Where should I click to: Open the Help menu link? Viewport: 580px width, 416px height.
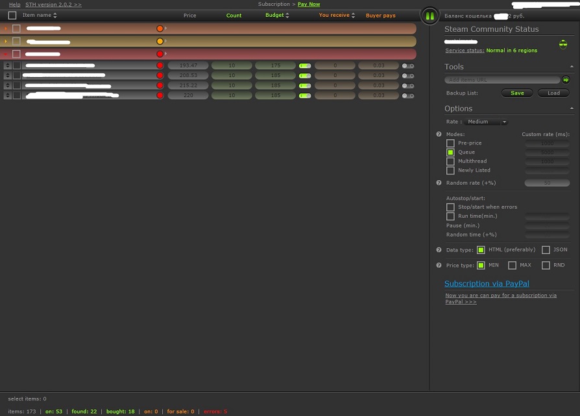(14, 5)
